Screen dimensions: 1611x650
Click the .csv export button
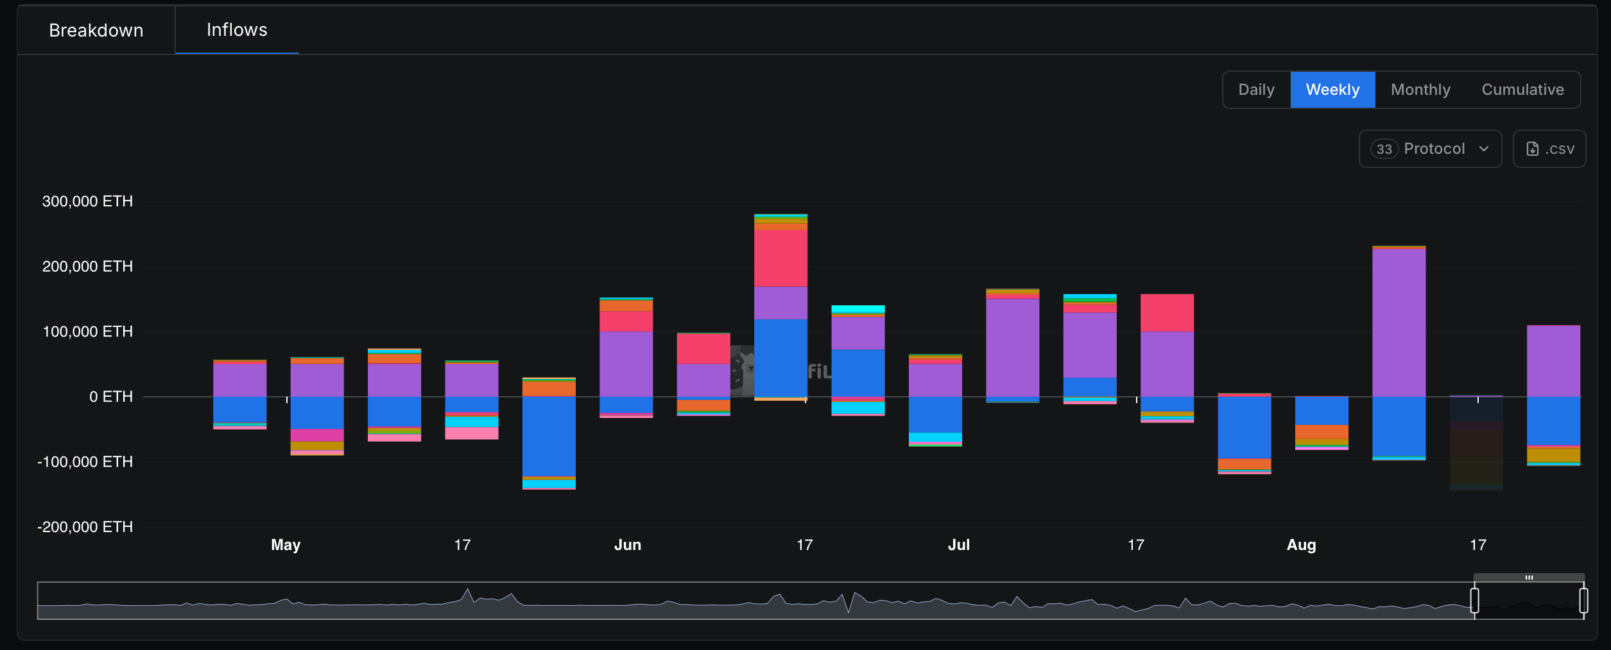click(x=1549, y=148)
